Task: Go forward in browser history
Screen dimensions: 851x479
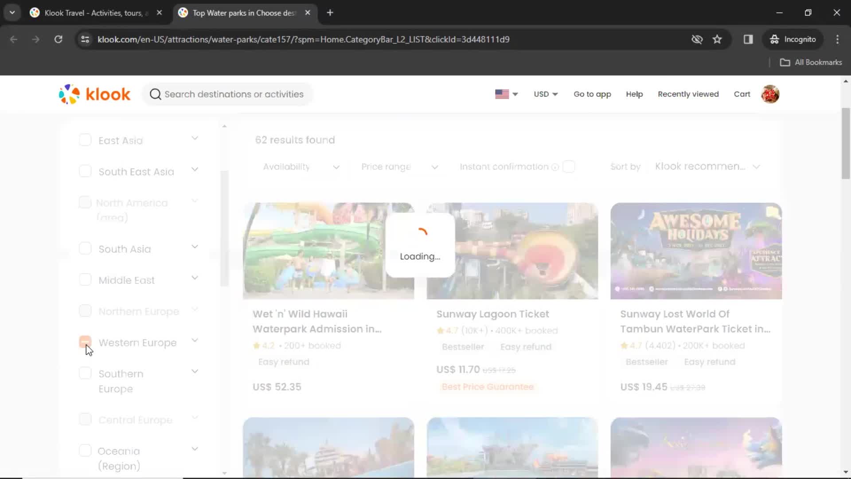Action: (36, 39)
